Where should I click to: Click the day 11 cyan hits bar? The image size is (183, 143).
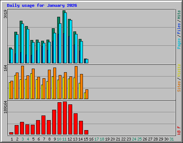(x=65, y=38)
